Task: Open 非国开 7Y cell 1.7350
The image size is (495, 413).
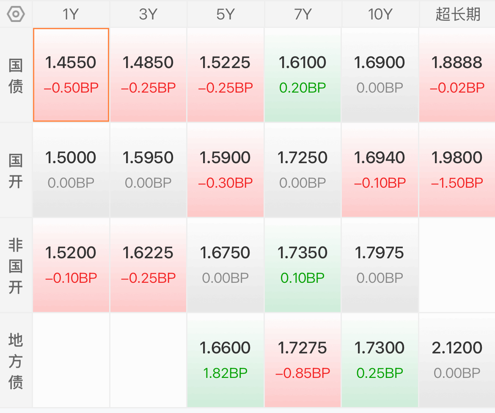Action: [302, 265]
